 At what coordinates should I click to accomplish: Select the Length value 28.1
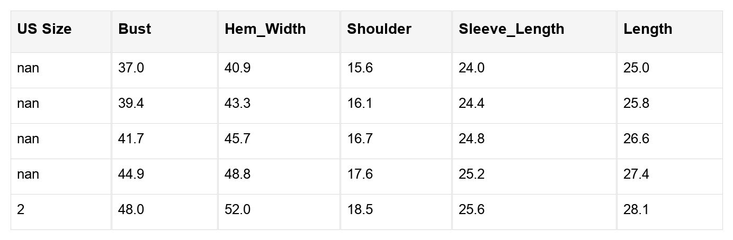(636, 210)
